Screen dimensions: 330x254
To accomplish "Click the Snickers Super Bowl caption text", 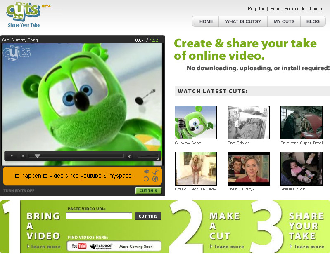I will [x=302, y=143].
